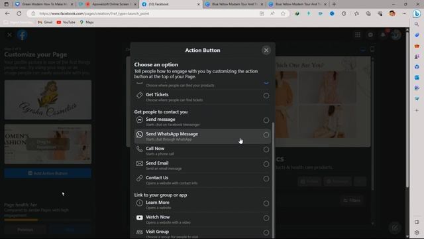Click the envelope icon for Send Email
Image resolution: width=424 pixels, height=239 pixels.
click(140, 164)
